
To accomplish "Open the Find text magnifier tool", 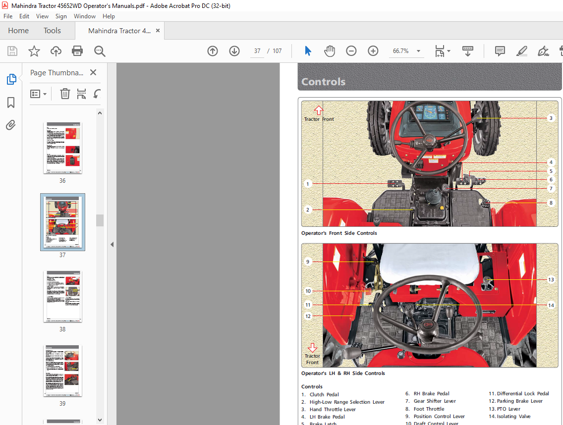I will (100, 51).
